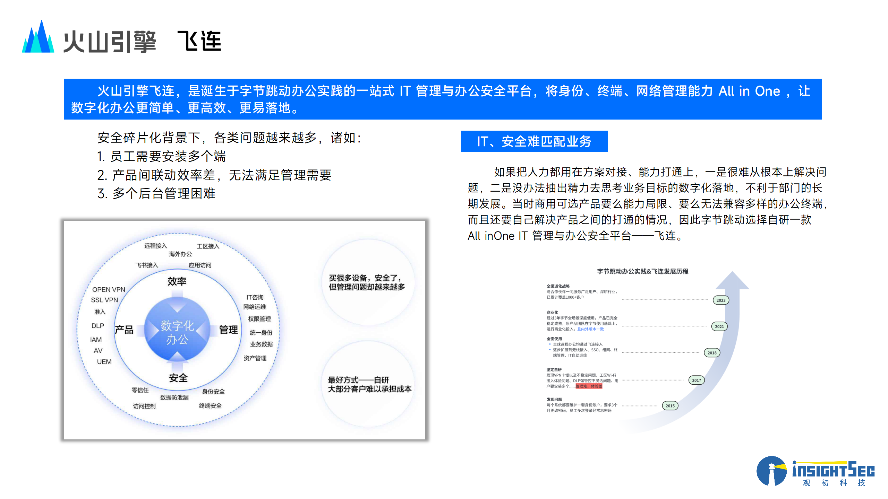Viewport: 888px width, 499px height.
Task: Click the SSL VPN label
Action: point(104,300)
